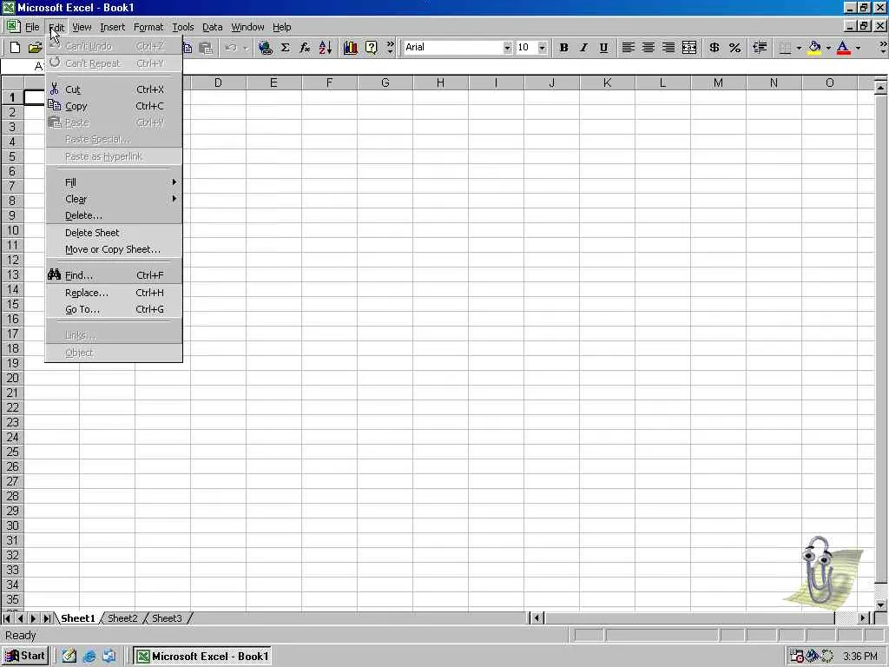Viewport: 889px width, 667px height.
Task: Expand More Buttons on the Standard toolbar
Action: coord(390,48)
